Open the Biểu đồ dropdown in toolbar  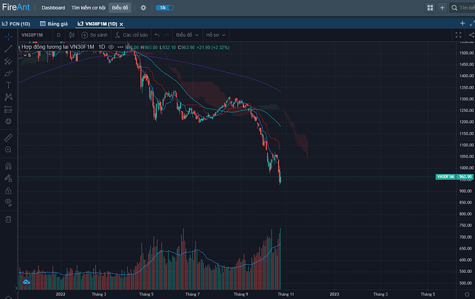185,34
